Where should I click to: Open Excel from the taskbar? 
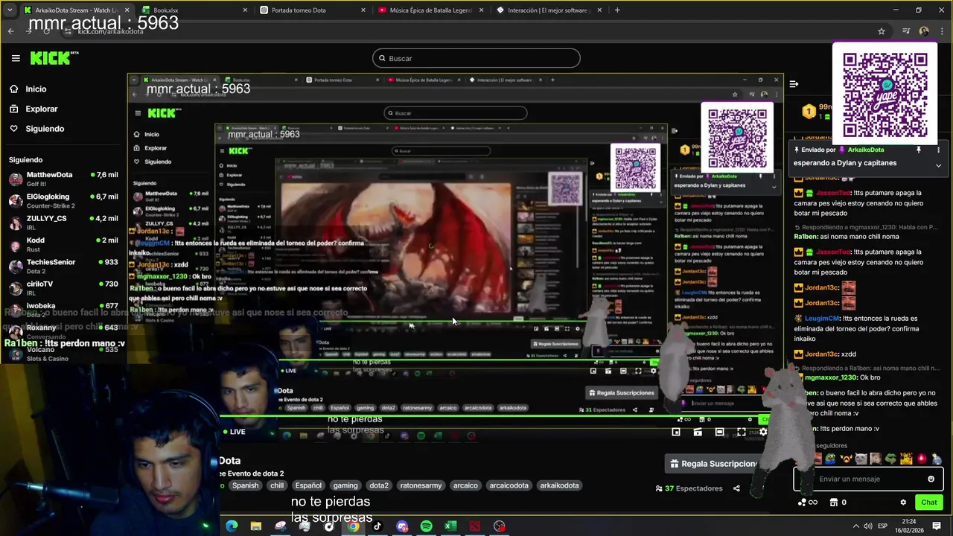450,526
